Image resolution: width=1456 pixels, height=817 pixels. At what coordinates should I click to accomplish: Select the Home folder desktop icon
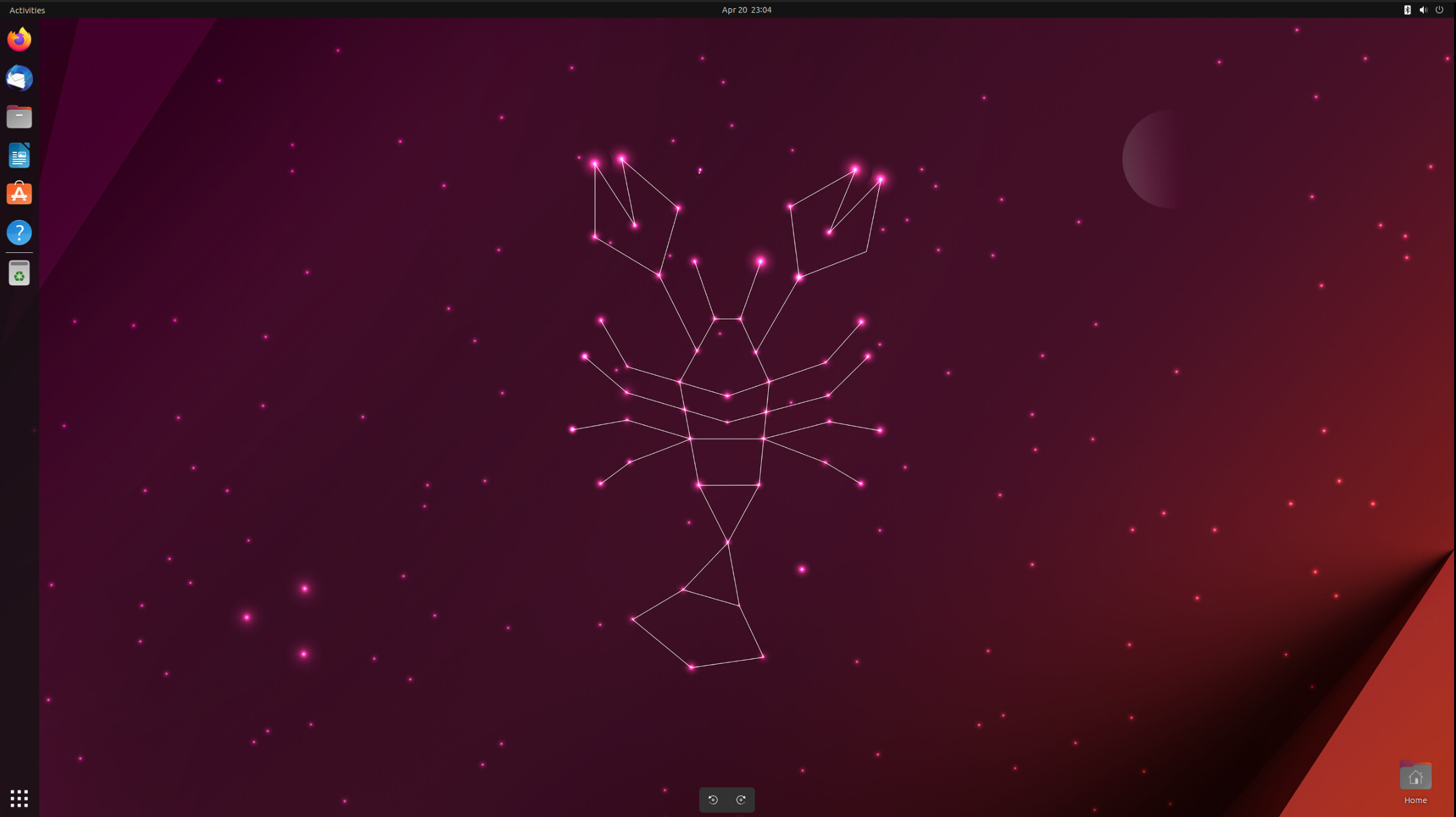tap(1415, 776)
